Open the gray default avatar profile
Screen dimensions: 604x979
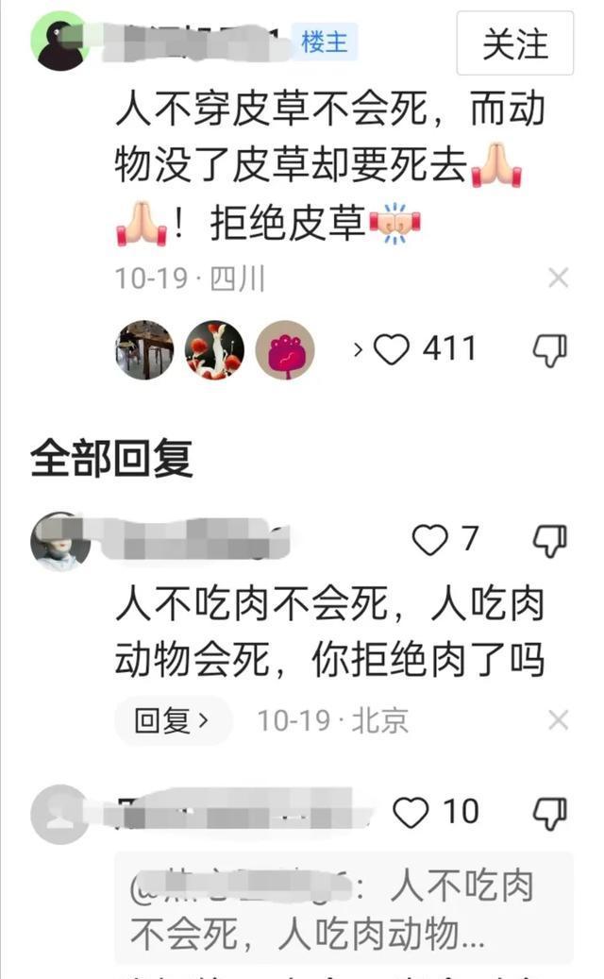60,814
